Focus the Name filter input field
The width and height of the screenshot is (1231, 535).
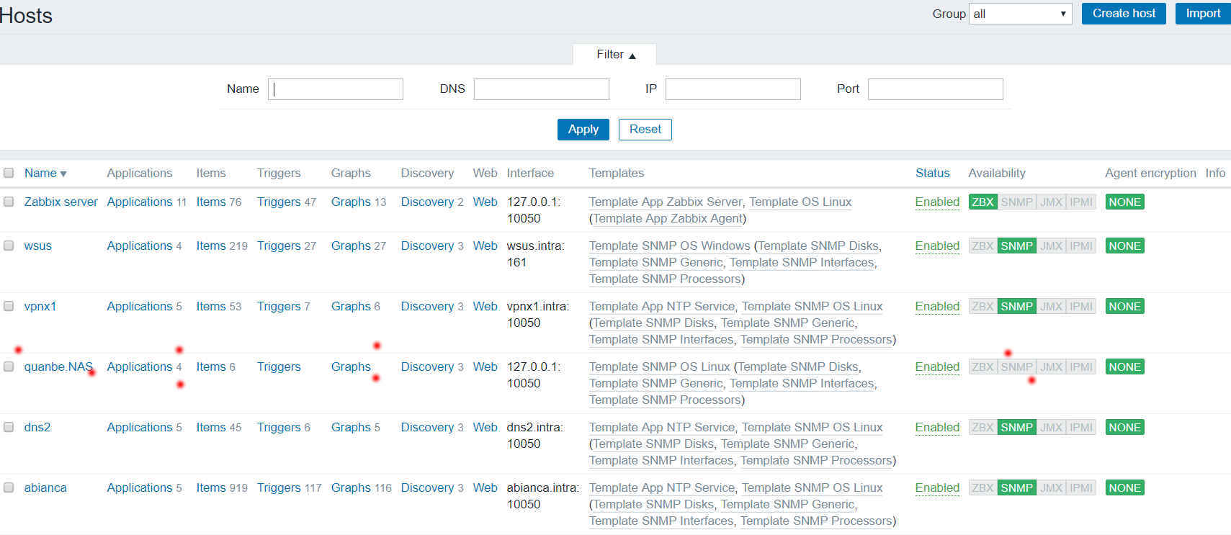click(x=335, y=89)
